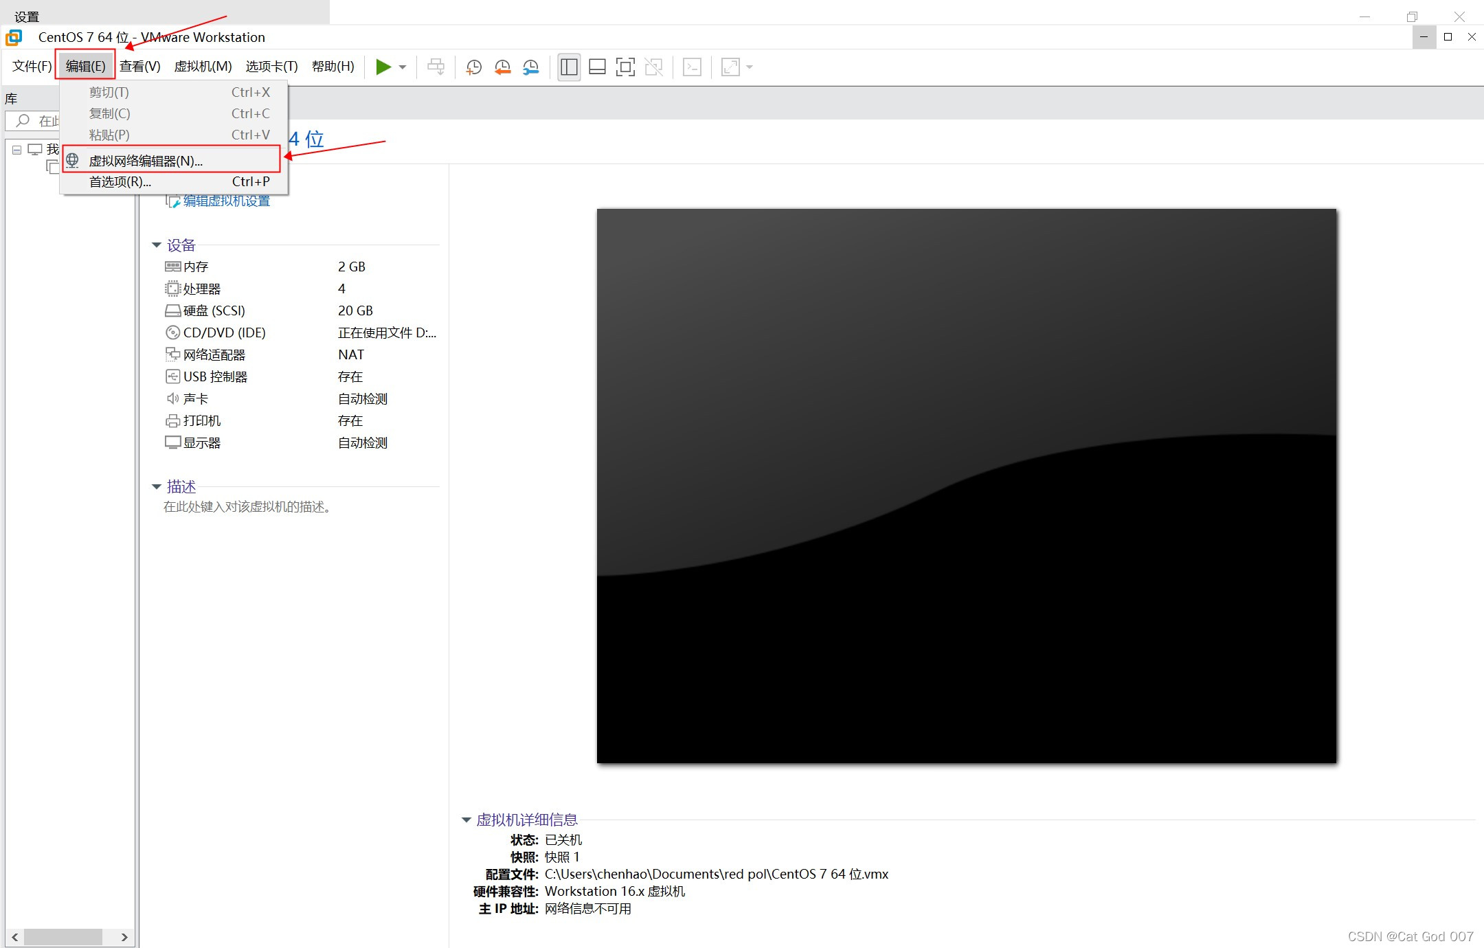Open the 虚拟机(M) menu
Screen dimensions: 1484x948
point(203,66)
